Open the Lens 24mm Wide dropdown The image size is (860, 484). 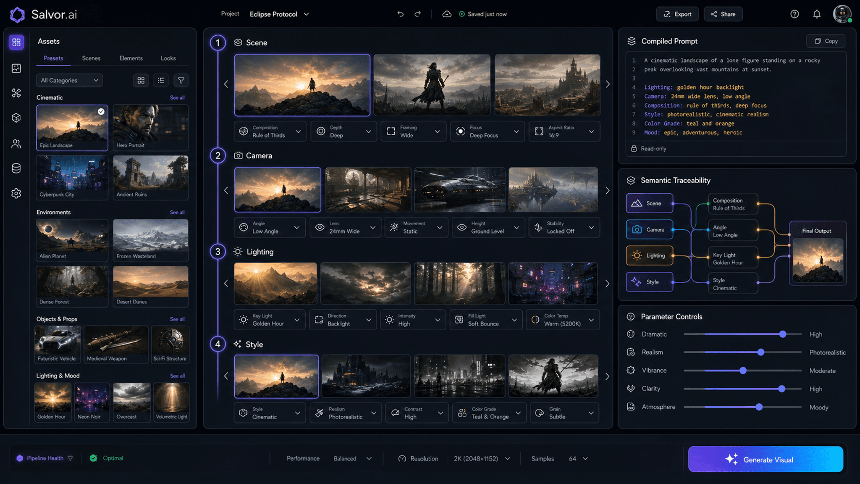point(345,227)
